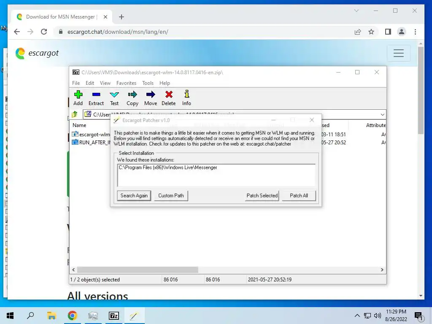The height and width of the screenshot is (324, 432).
Task: Select the Copy icon in 7-Zip toolbar
Action: pos(132,98)
